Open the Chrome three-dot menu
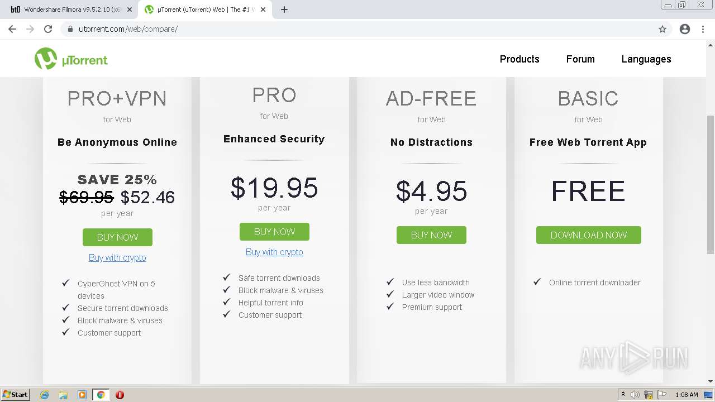The height and width of the screenshot is (402, 715). pos(703,29)
